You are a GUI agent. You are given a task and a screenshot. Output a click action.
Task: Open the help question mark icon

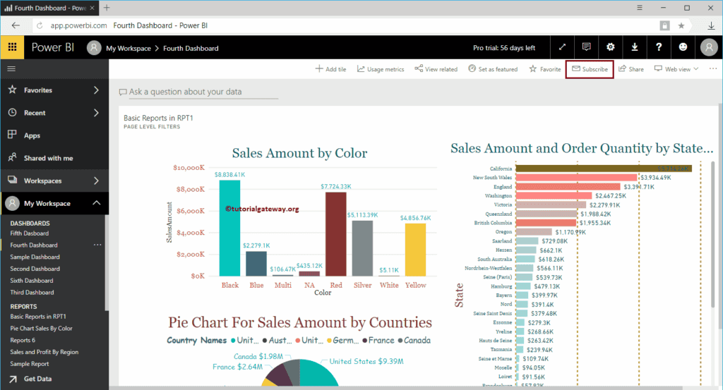tap(659, 47)
